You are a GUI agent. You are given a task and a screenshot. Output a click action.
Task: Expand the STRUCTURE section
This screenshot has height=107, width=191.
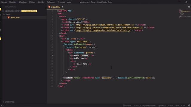(x=10, y=102)
